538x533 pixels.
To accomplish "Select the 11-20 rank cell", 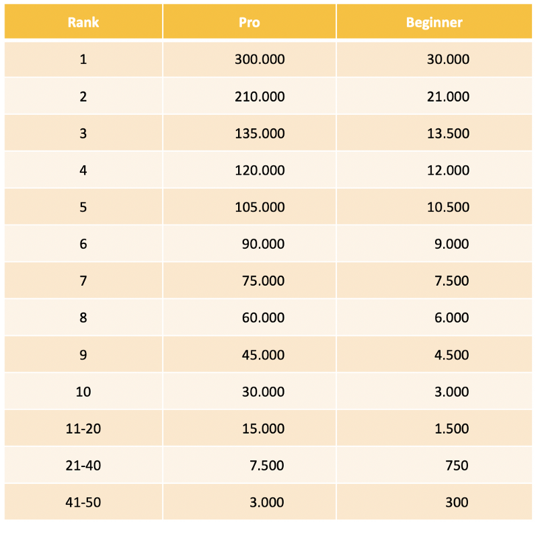I will 83,428.
